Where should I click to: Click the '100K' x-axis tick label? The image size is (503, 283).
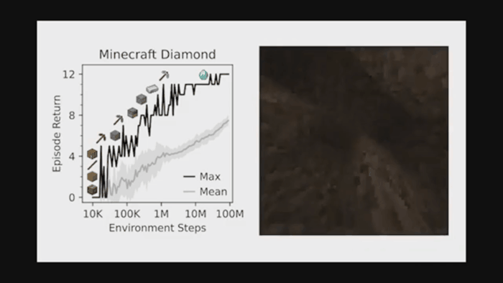127,214
